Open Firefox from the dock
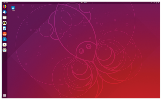This screenshot has height=100, width=162. (4, 7)
